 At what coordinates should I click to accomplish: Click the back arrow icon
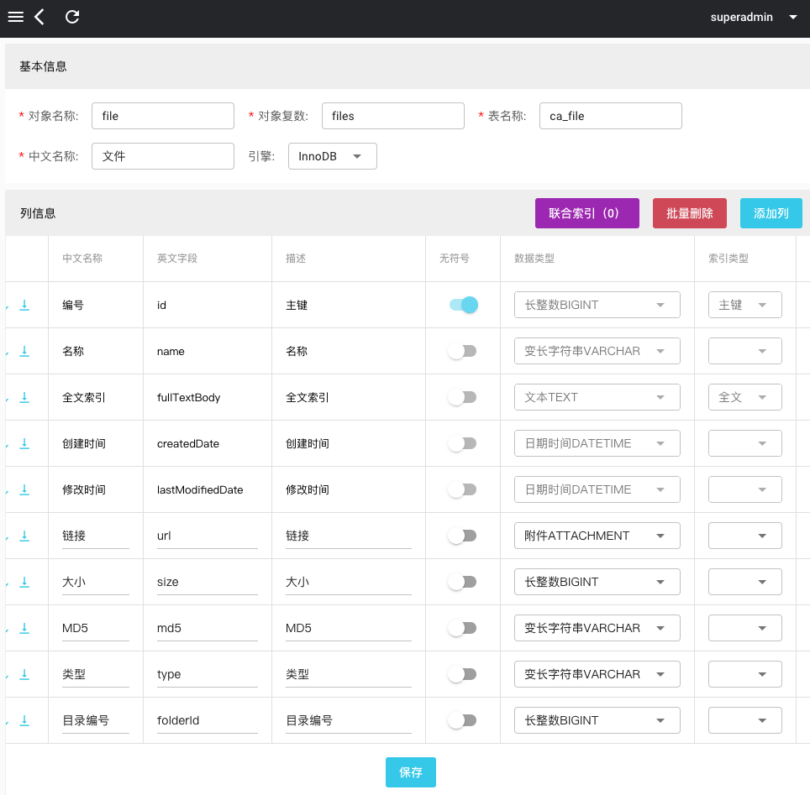click(39, 17)
